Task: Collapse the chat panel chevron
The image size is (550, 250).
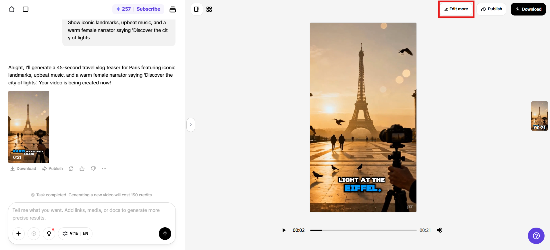Action: point(191,125)
